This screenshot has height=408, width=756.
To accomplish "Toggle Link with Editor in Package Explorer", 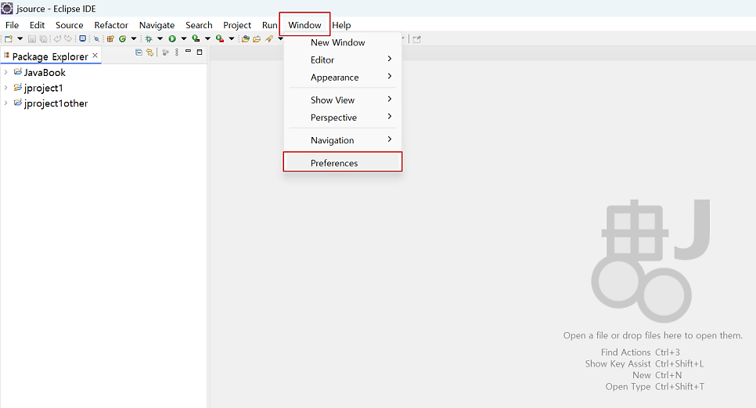I will (150, 52).
